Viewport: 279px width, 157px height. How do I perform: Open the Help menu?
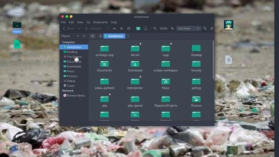click(x=114, y=22)
